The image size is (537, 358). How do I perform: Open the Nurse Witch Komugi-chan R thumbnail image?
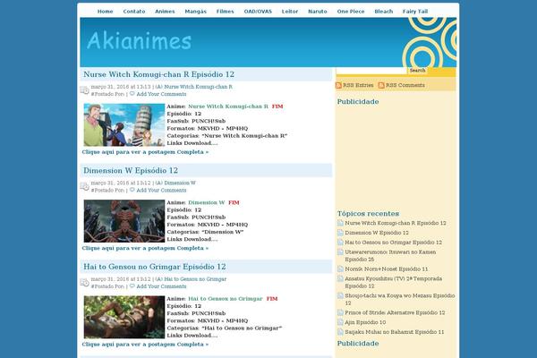click(124, 125)
